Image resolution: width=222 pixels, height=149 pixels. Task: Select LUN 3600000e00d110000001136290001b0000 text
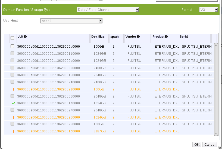[x=48, y=131]
